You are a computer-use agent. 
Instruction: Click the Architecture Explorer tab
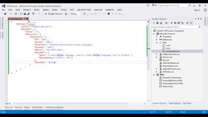54,107
